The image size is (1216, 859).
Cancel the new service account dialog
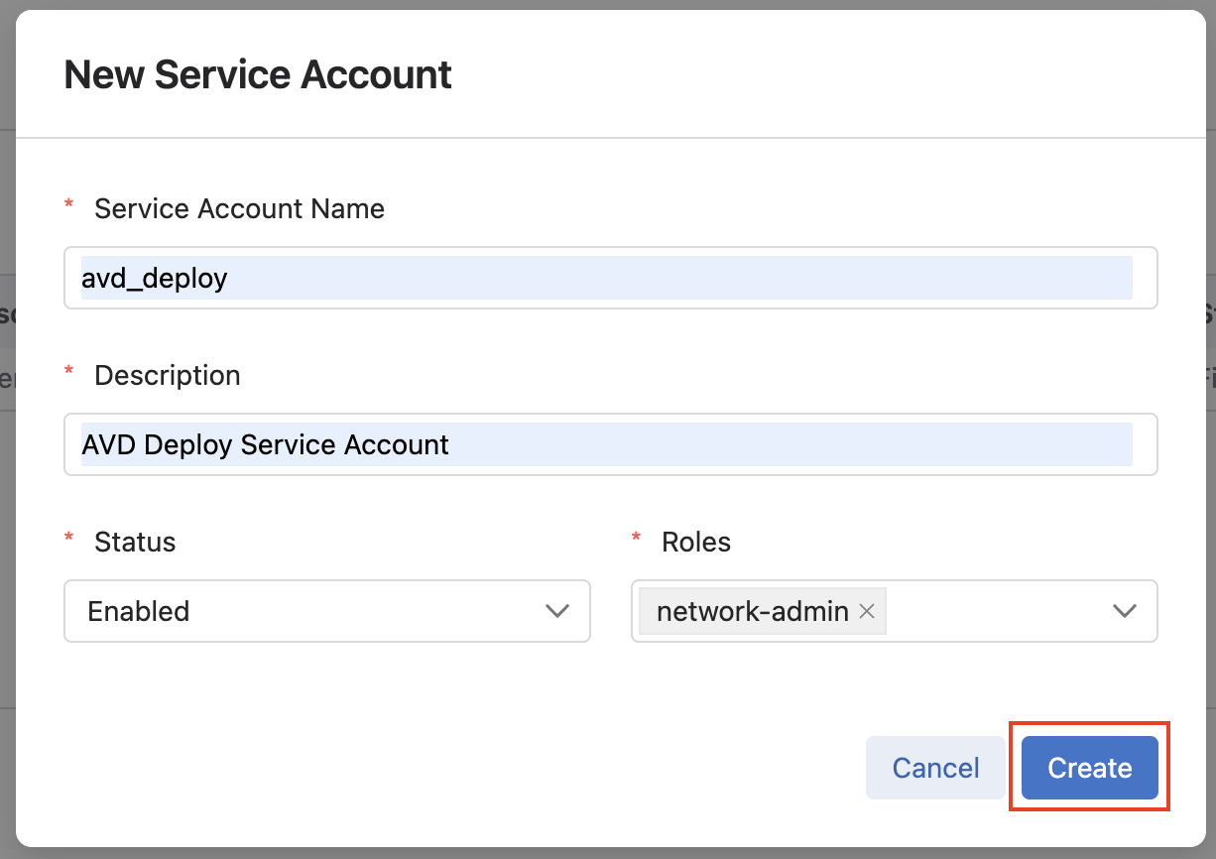tap(935, 768)
